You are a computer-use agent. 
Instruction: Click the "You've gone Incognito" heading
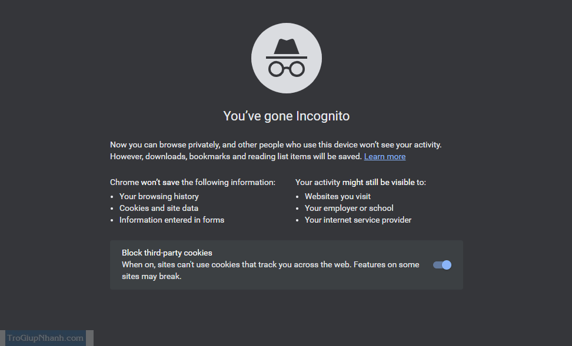(287, 116)
